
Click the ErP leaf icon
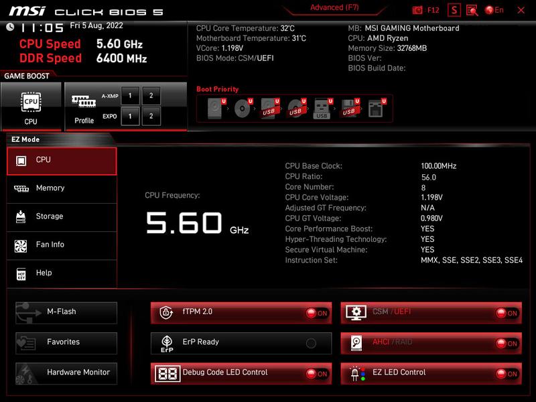pyautogui.click(x=167, y=344)
